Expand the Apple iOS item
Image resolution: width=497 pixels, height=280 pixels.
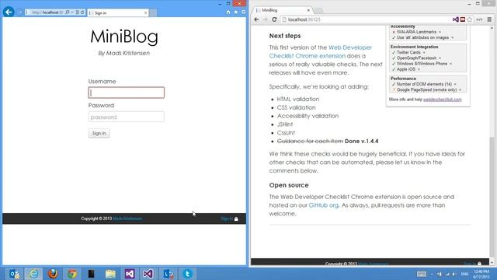[x=419, y=69]
